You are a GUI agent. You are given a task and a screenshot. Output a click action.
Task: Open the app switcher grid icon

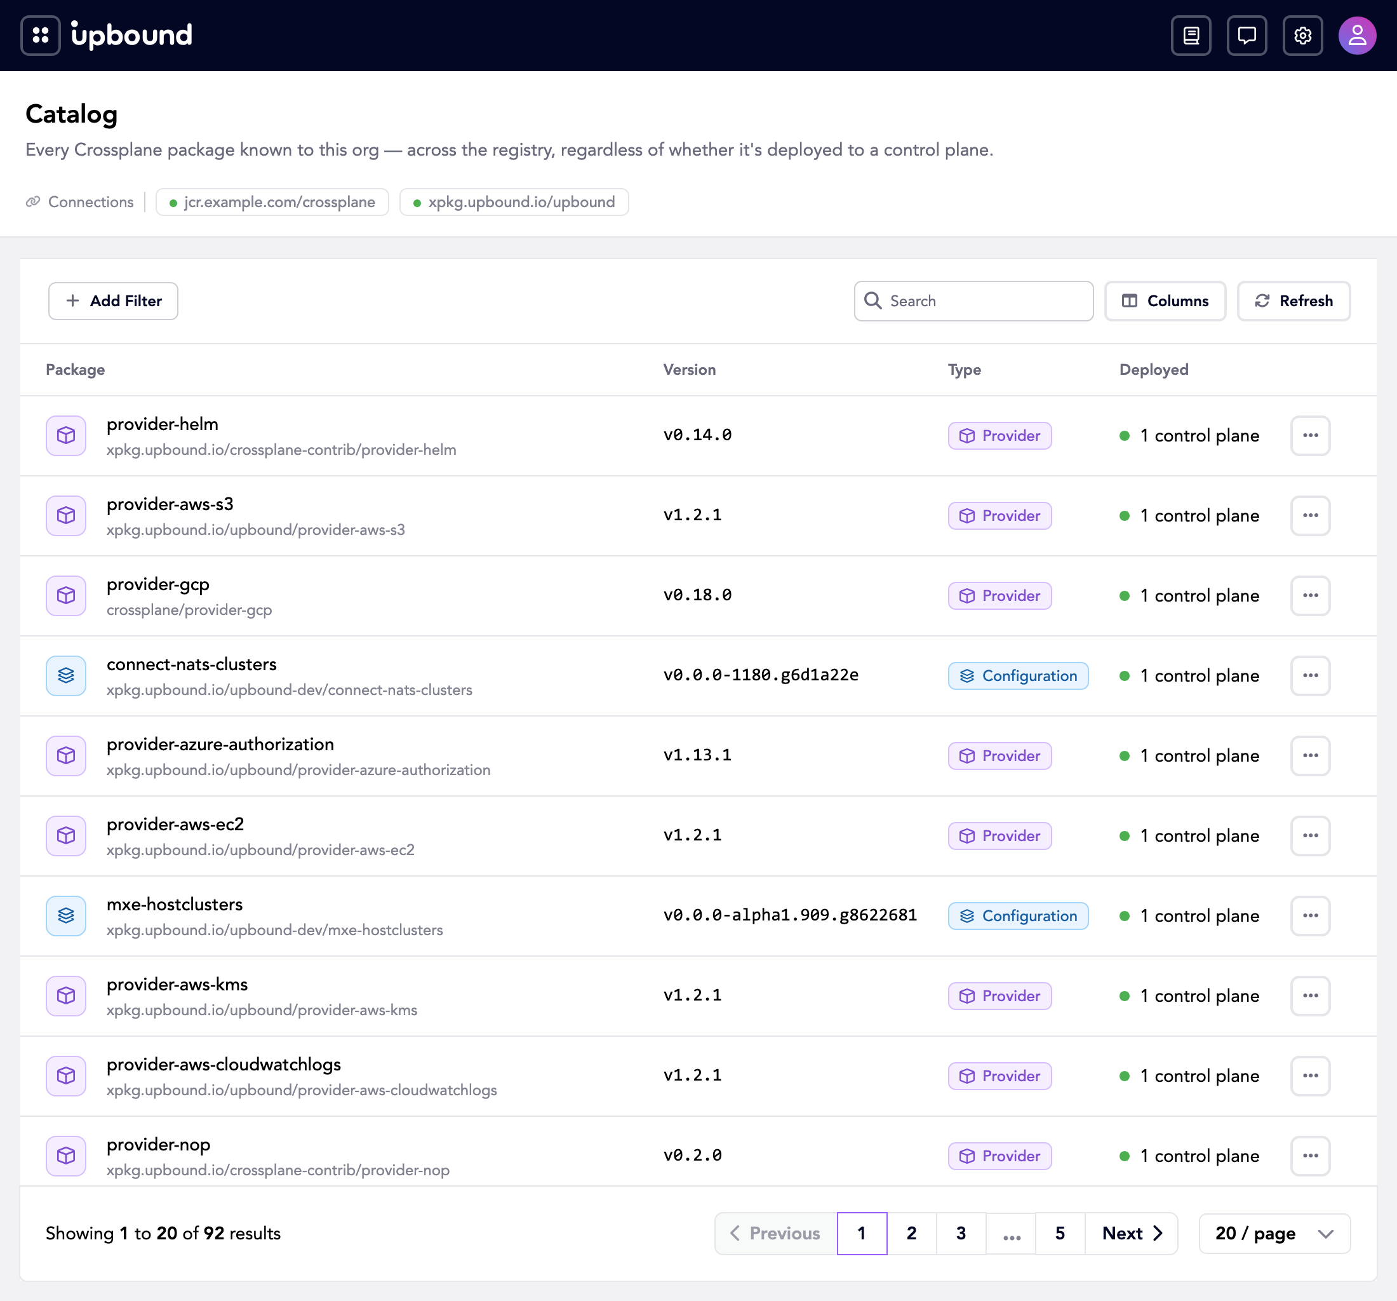tap(41, 35)
